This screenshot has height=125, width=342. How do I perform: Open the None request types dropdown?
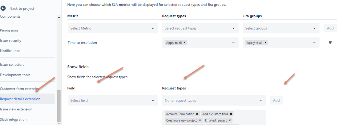pyautogui.click(x=214, y=100)
